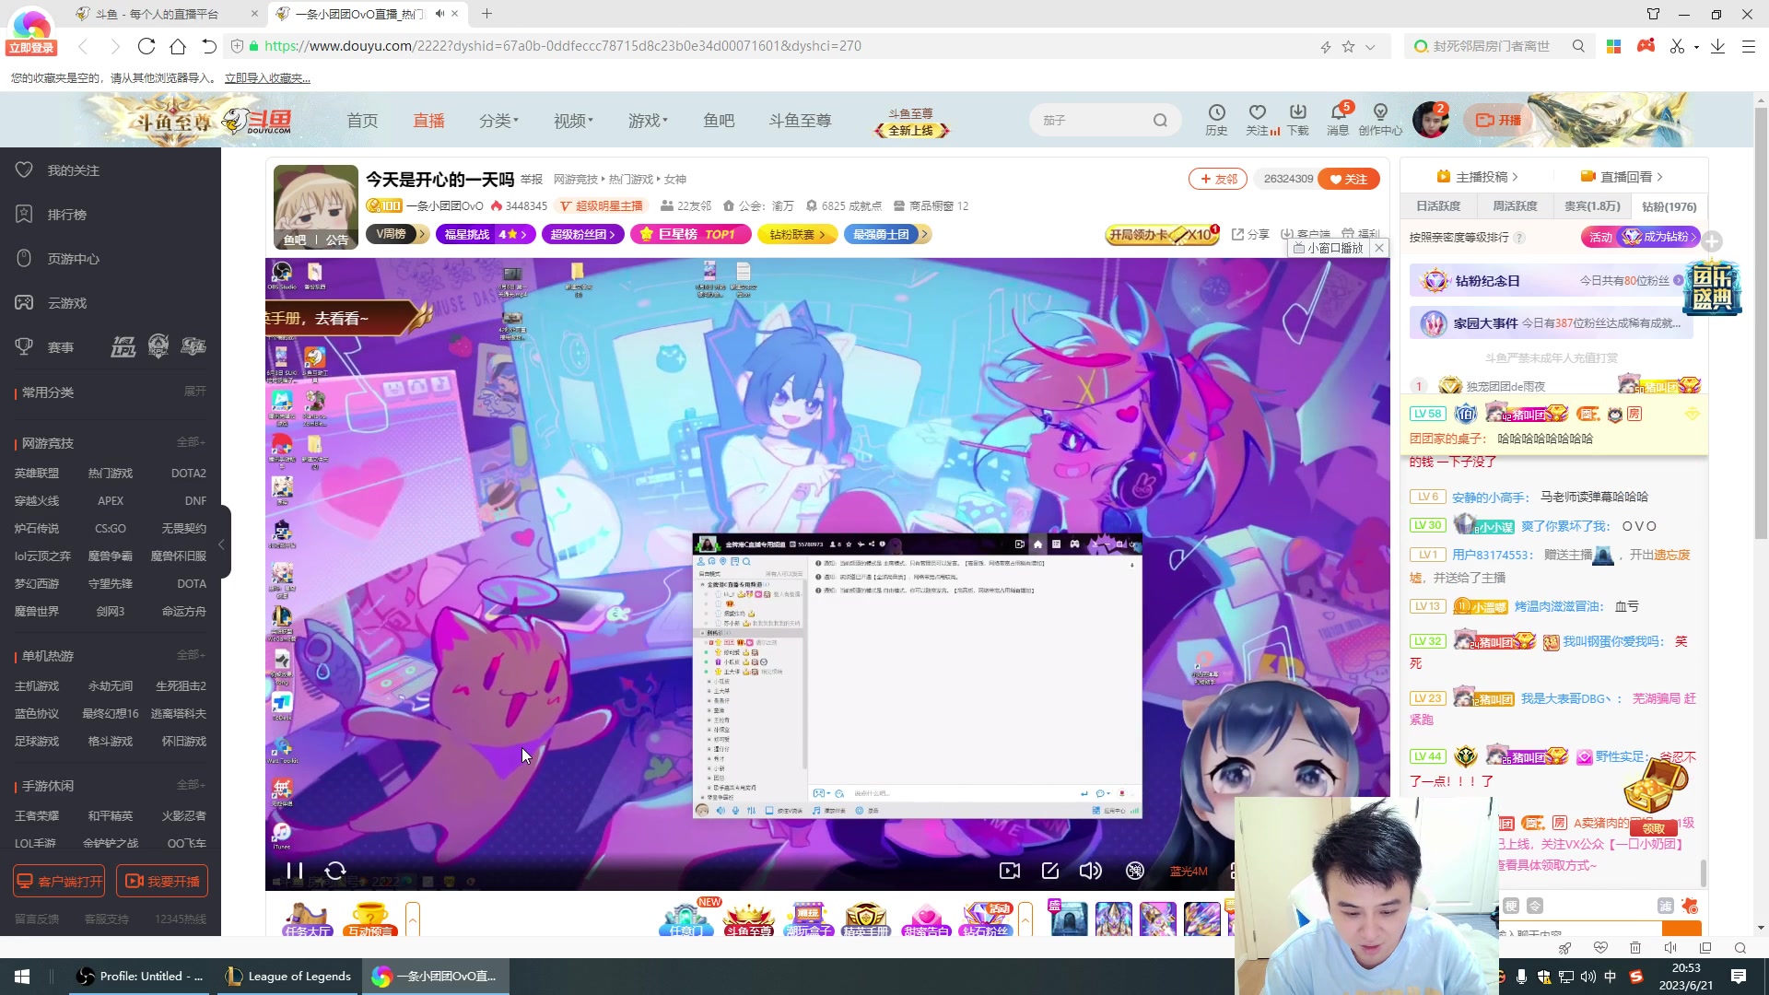Expand the 分类 navigation dropdown
1769x995 pixels.
(498, 121)
